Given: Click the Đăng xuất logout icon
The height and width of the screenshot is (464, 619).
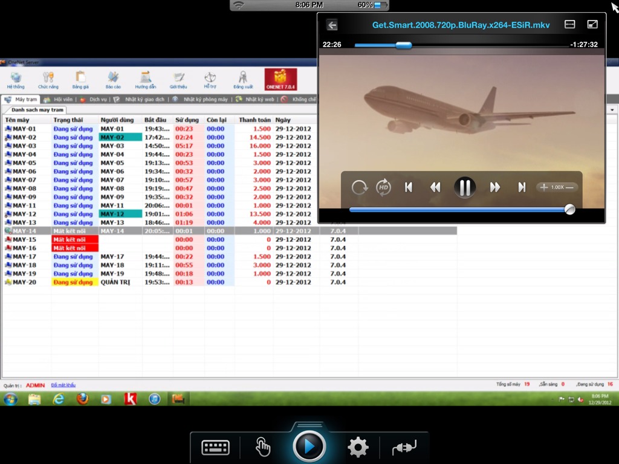Looking at the screenshot, I should [242, 79].
